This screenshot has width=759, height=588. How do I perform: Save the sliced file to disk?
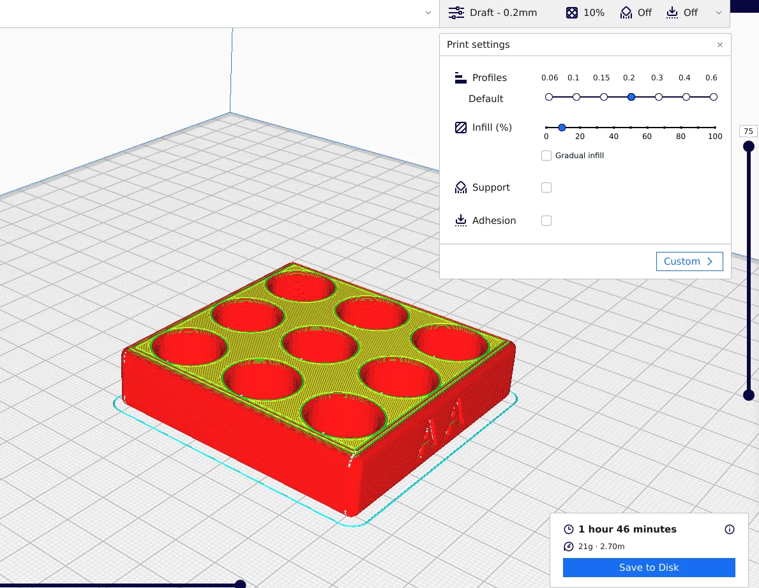tap(649, 567)
